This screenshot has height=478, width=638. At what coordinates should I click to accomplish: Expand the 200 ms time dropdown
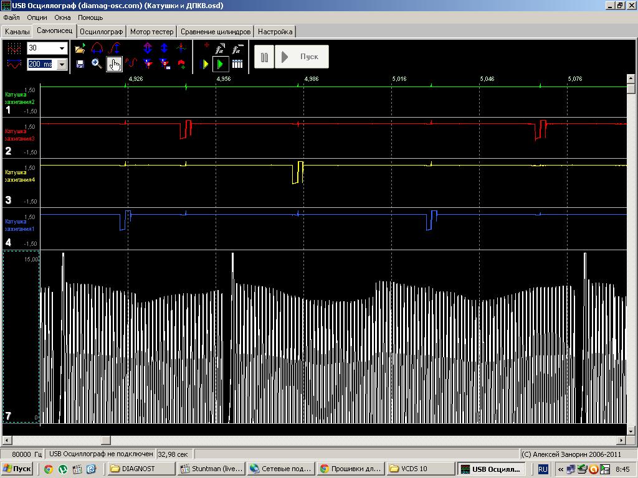click(62, 64)
